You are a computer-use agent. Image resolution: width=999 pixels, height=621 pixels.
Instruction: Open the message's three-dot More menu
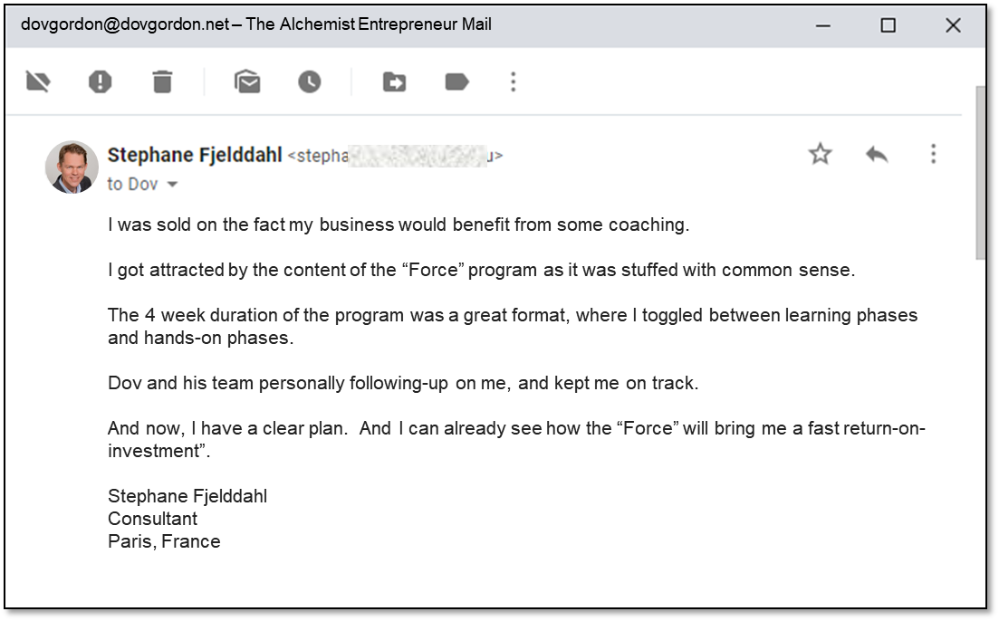(x=933, y=154)
